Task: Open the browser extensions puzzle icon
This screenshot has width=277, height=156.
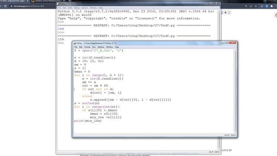Action: pyautogui.click(x=272, y=6)
